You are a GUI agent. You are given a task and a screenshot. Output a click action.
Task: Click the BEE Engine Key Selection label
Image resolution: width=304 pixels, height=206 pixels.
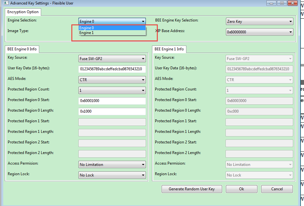click(x=177, y=20)
